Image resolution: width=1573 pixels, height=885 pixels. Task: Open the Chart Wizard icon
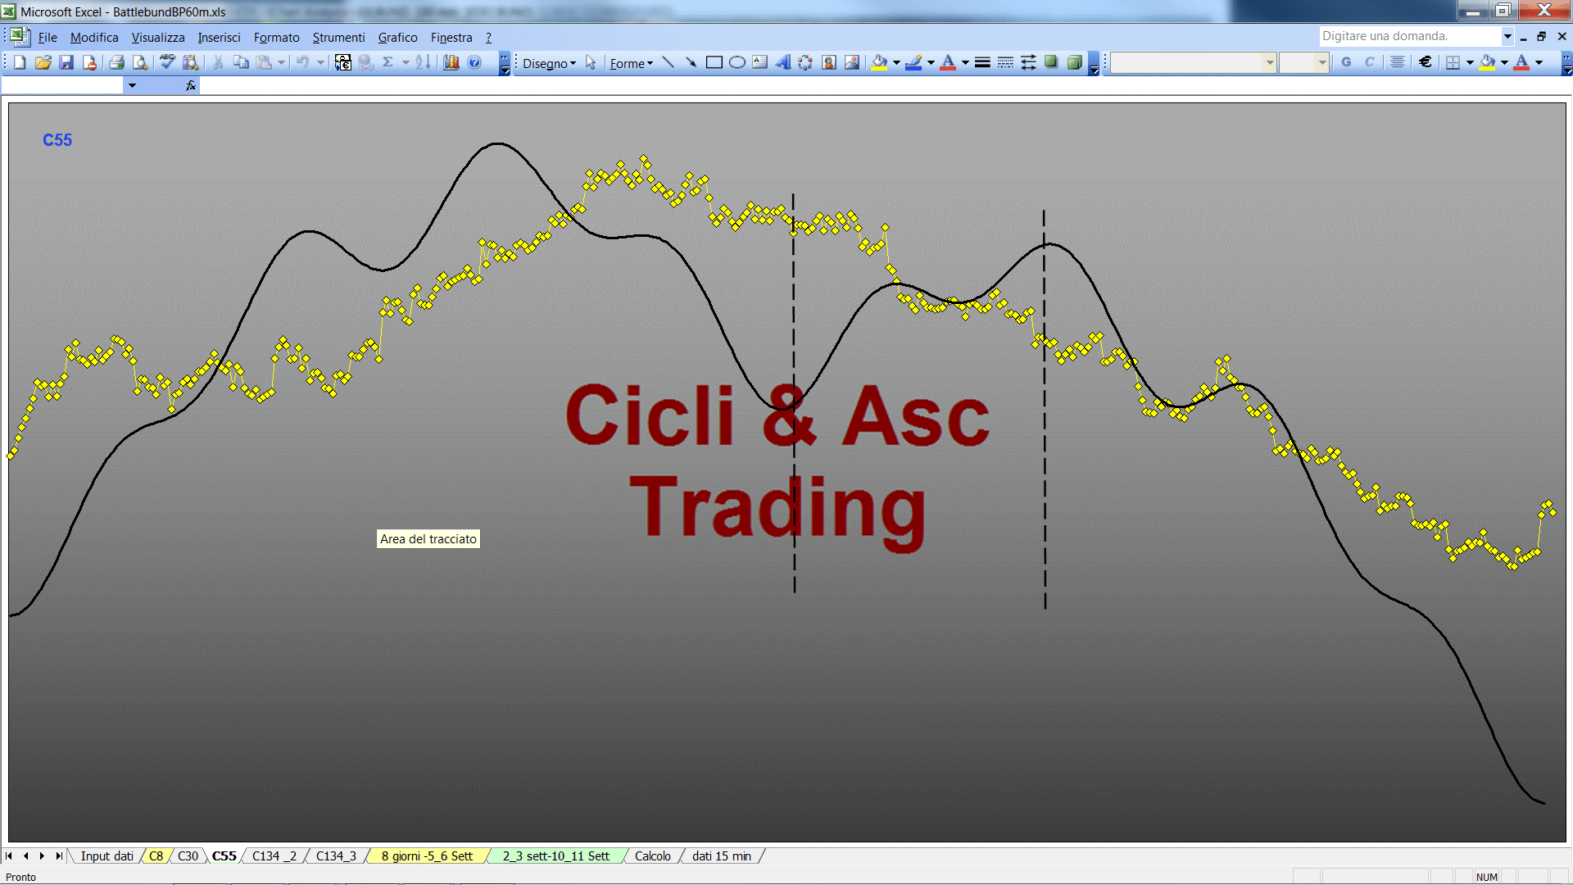(451, 62)
